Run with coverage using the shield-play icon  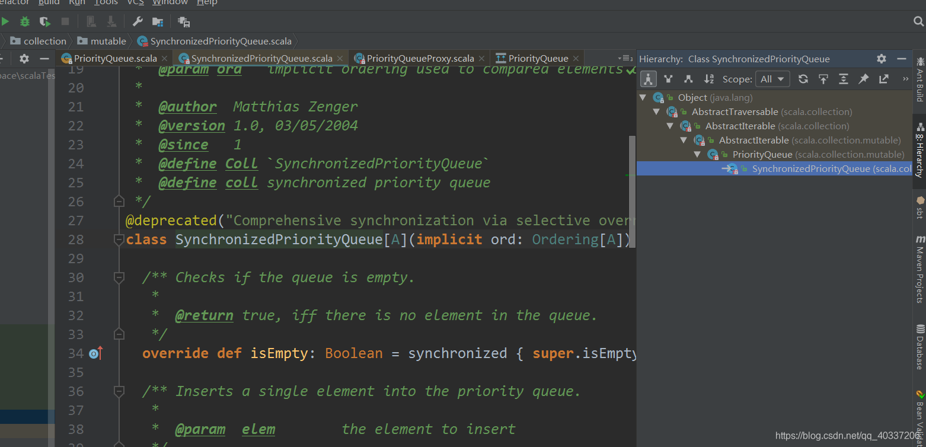(x=45, y=22)
